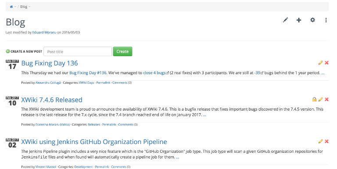The height and width of the screenshot is (169, 337).
Task: Edit the Jenkins GitHub Organization Pipeline post
Action: pyautogui.click(x=320, y=141)
